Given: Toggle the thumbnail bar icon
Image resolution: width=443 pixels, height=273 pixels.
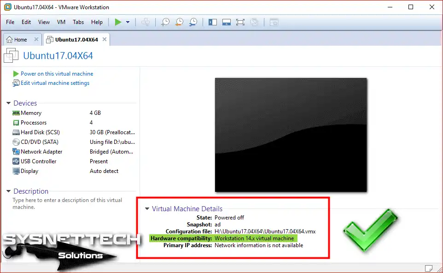Looking at the screenshot, I should click(x=226, y=22).
